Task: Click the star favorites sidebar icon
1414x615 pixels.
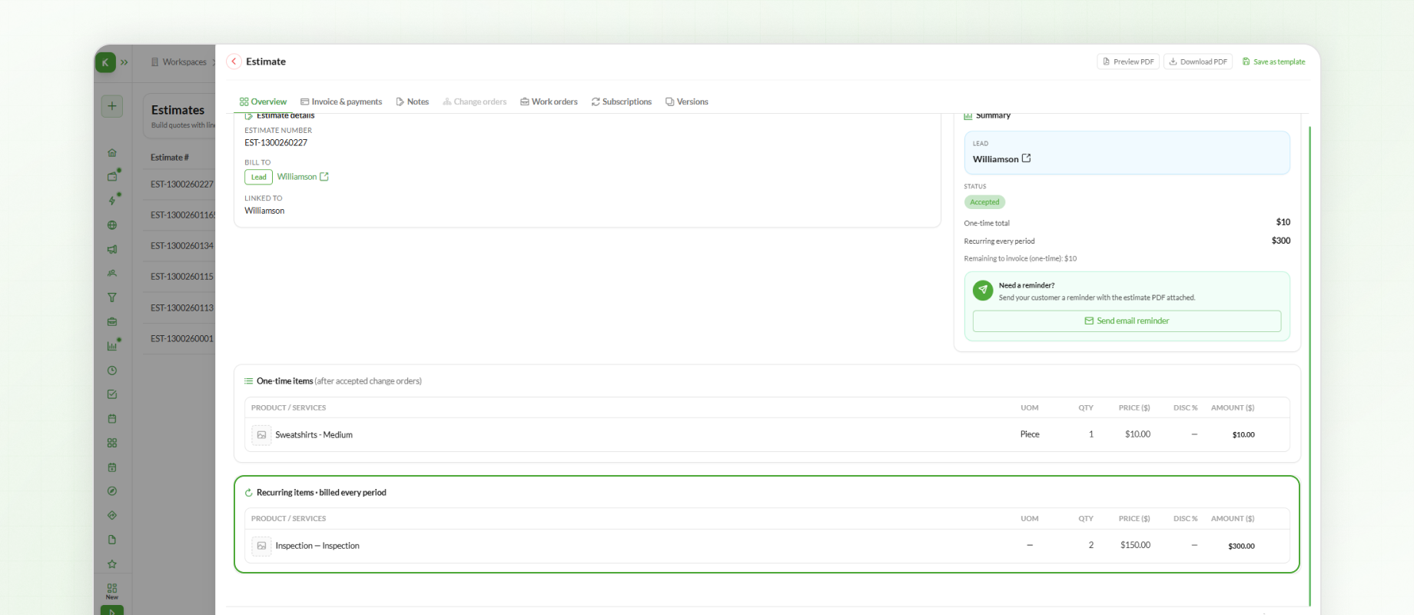Action: (x=112, y=564)
